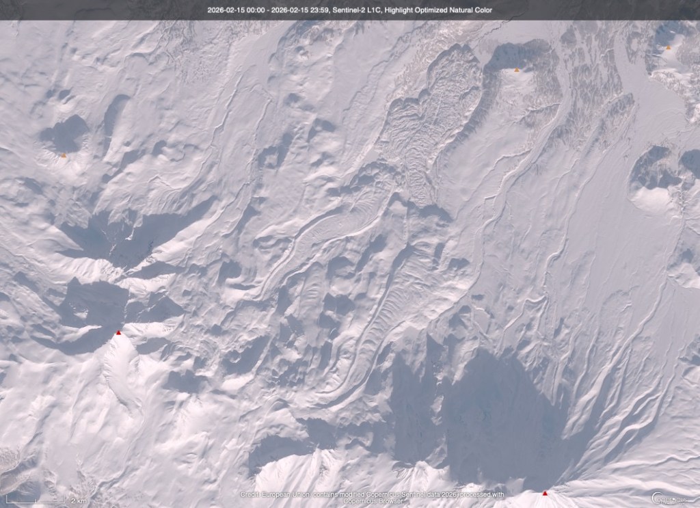Click the orange triangle marker beside the left crater
The height and width of the screenshot is (508, 700).
(x=64, y=156)
